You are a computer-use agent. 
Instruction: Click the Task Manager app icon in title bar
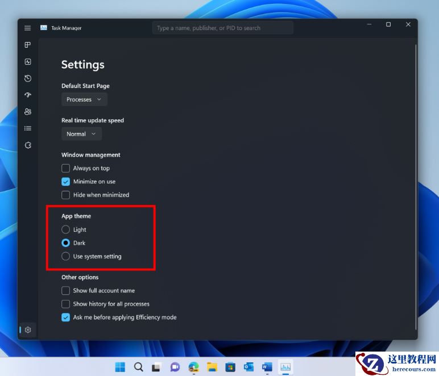click(x=44, y=28)
